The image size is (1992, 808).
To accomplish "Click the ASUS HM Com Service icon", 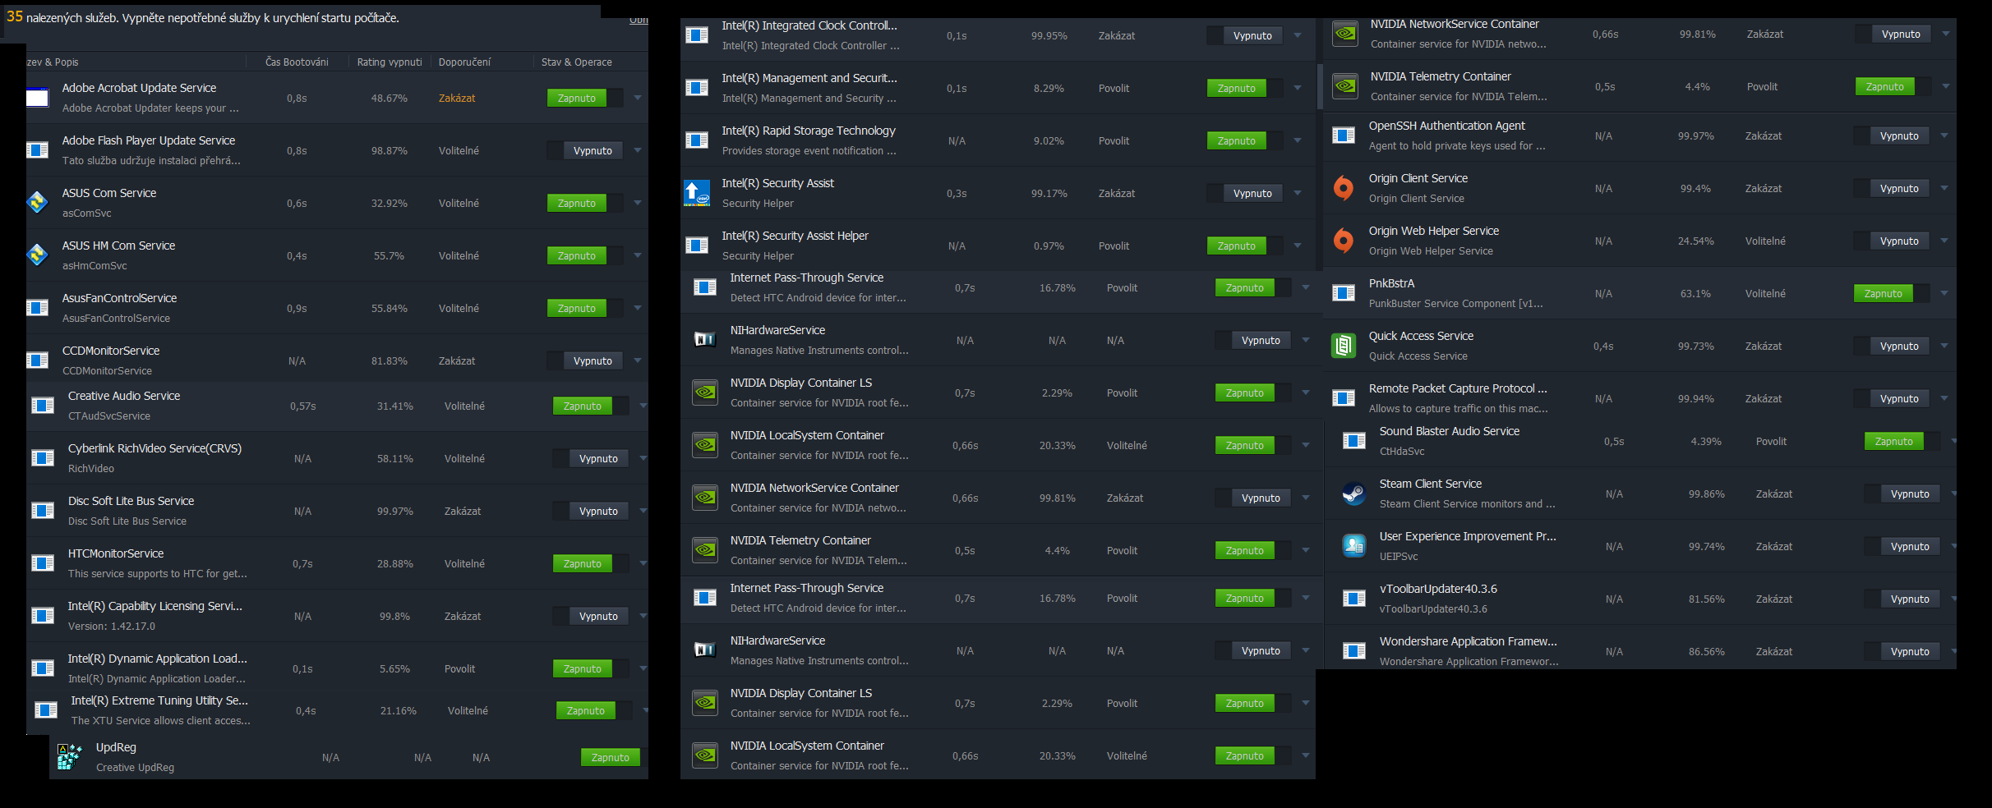I will 38,255.
